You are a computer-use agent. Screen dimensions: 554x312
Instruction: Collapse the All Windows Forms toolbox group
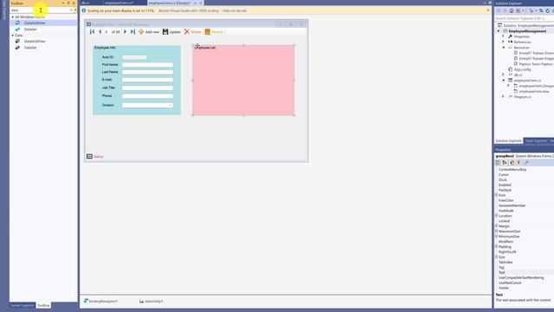click(13, 17)
